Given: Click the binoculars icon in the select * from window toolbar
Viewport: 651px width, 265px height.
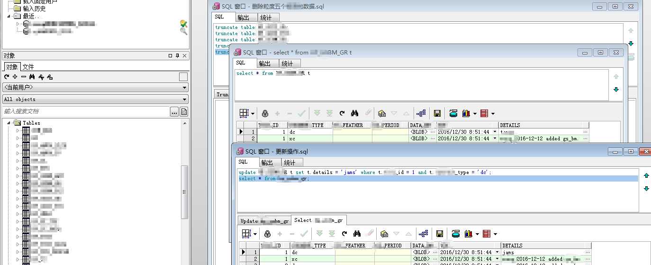Looking at the screenshot, I should click(355, 113).
